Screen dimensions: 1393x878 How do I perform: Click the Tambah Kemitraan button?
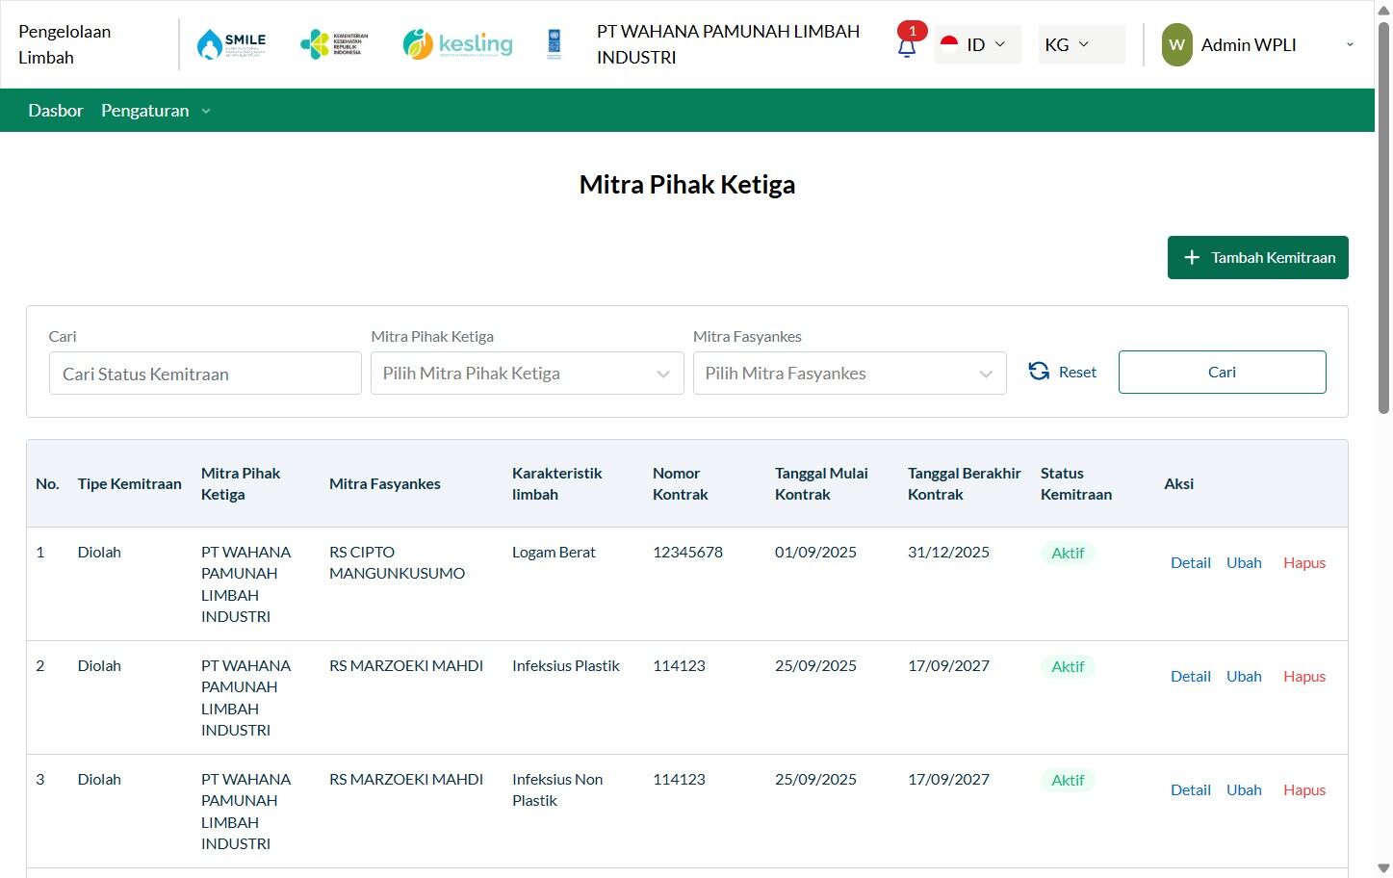1257,257
